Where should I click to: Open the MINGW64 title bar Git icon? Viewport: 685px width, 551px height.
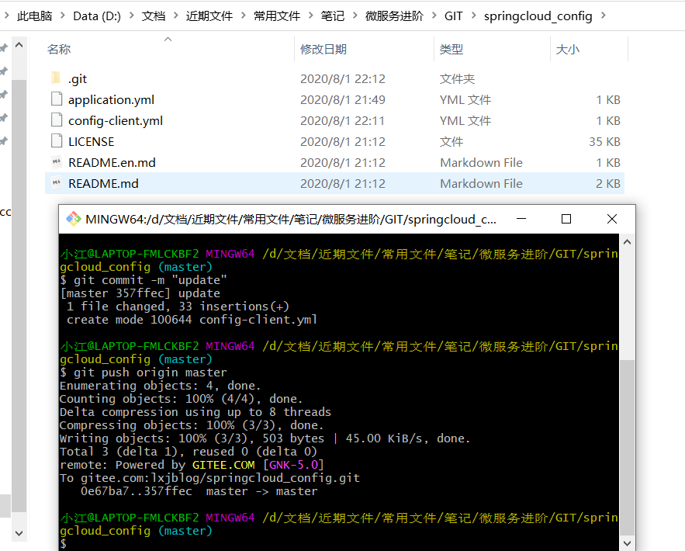tap(73, 219)
